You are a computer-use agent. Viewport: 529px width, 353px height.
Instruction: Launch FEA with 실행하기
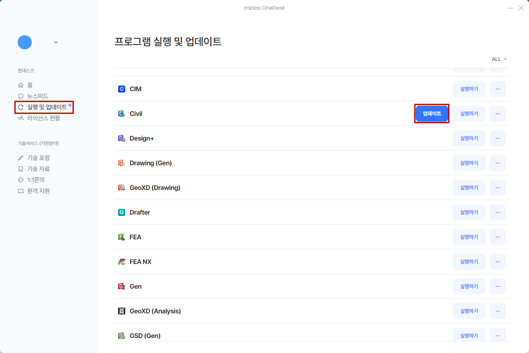tap(469, 237)
